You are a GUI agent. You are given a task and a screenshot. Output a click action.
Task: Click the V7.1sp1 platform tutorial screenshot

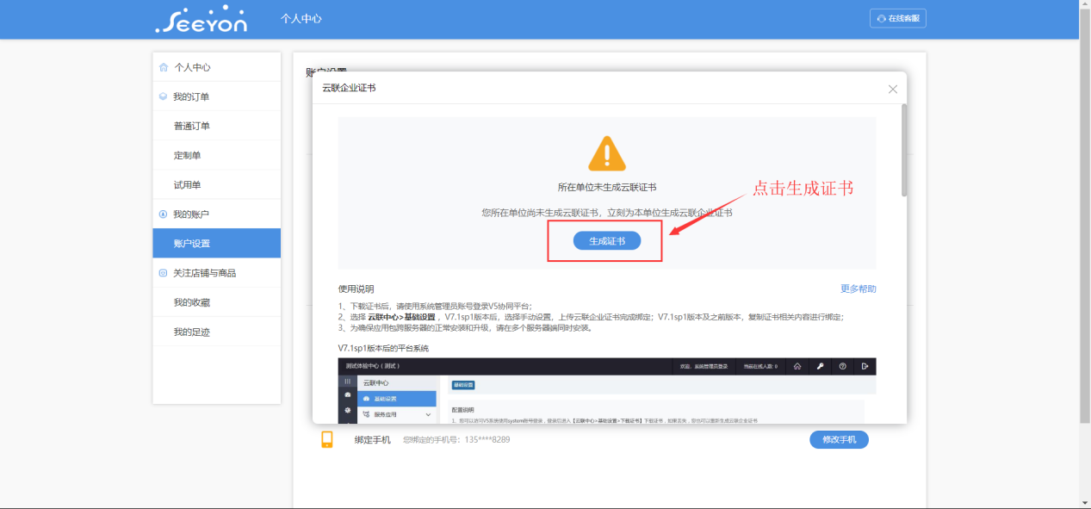pyautogui.click(x=607, y=390)
